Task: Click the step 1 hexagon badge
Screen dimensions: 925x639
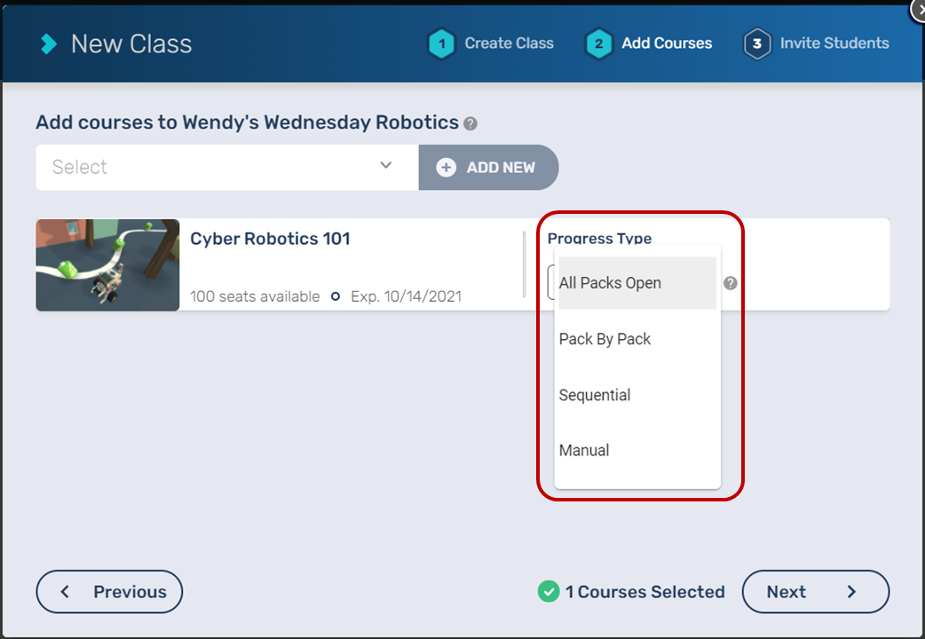Action: coord(441,43)
